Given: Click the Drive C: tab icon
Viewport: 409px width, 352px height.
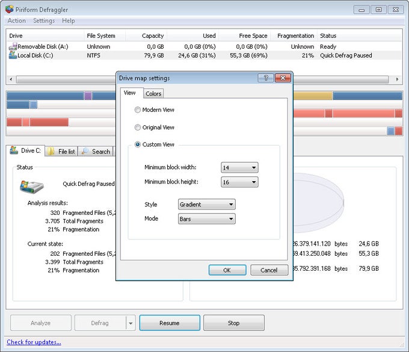Looking at the screenshot, I should click(14, 150).
